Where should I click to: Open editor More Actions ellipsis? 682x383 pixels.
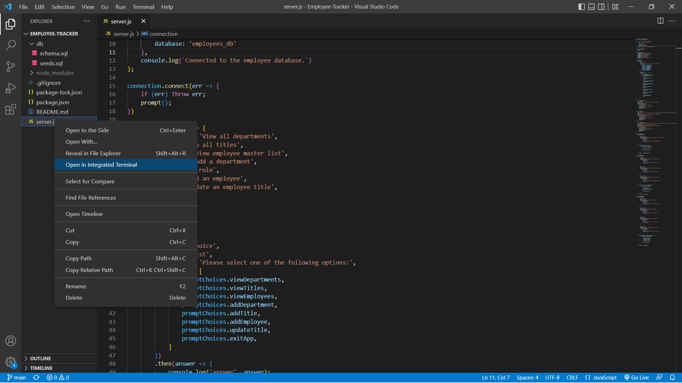coord(672,21)
